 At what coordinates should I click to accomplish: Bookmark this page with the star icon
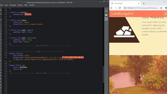click(161, 8)
